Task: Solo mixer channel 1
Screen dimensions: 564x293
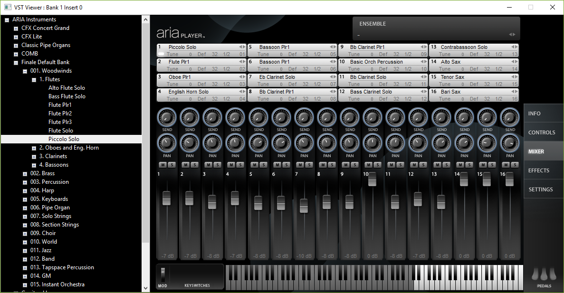Action: tap(172, 165)
